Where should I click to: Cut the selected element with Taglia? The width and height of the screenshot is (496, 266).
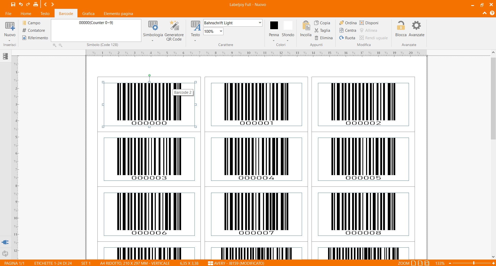(322, 30)
